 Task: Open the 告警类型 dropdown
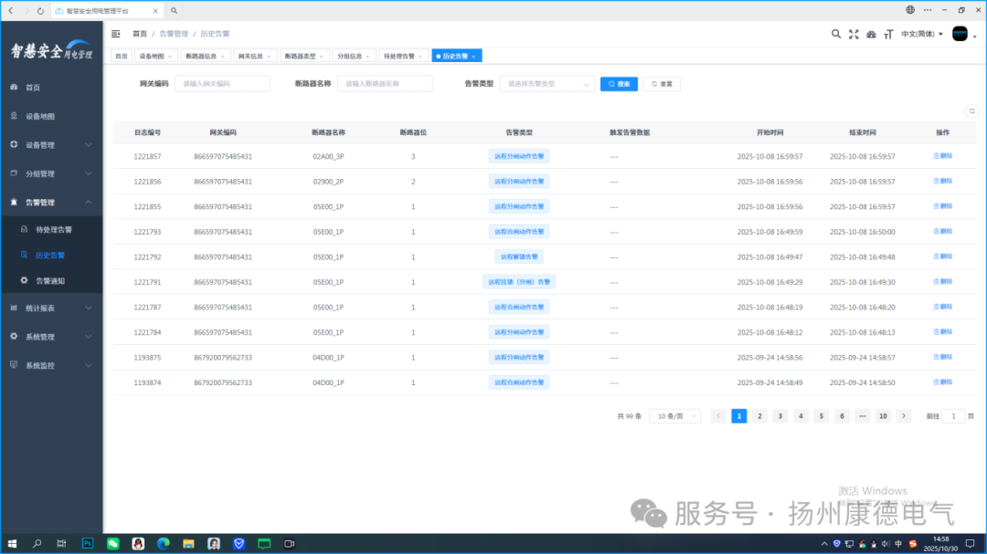(x=547, y=83)
